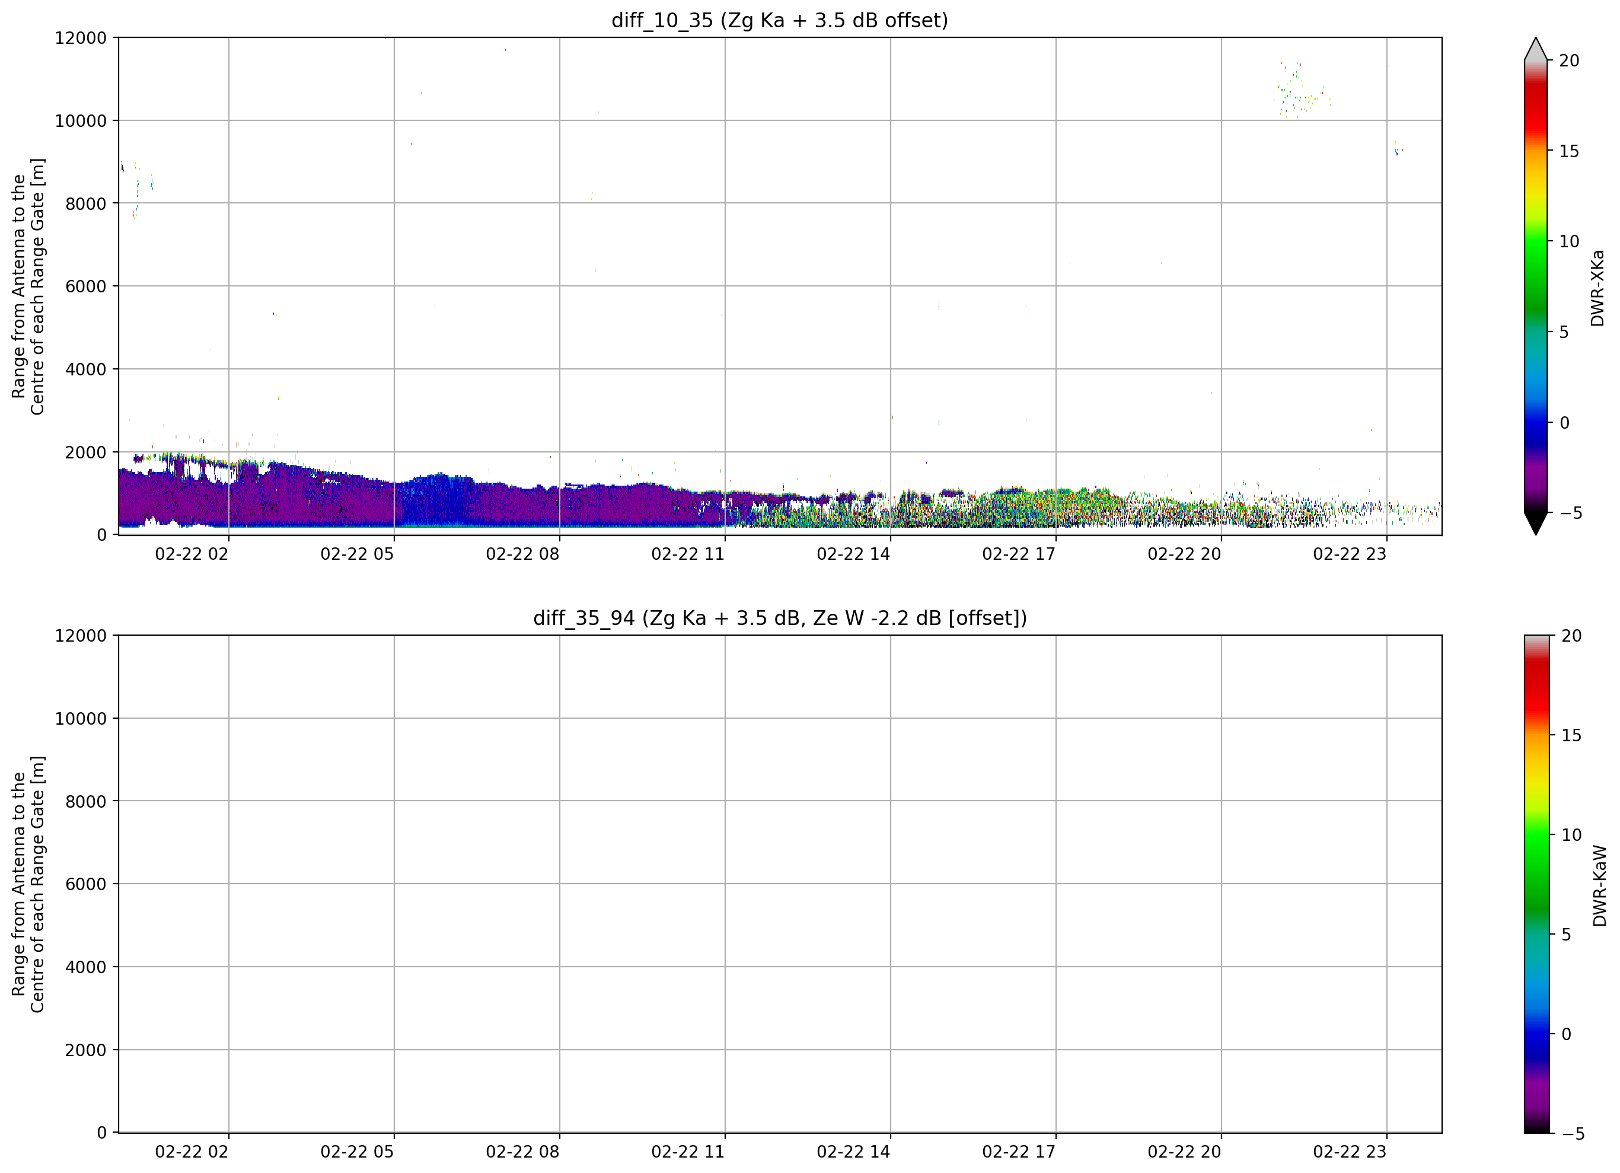Image resolution: width=1620 pixels, height=1173 pixels.
Task: Click the 'DWR-KaW' colorbar label
Action: click(1599, 886)
